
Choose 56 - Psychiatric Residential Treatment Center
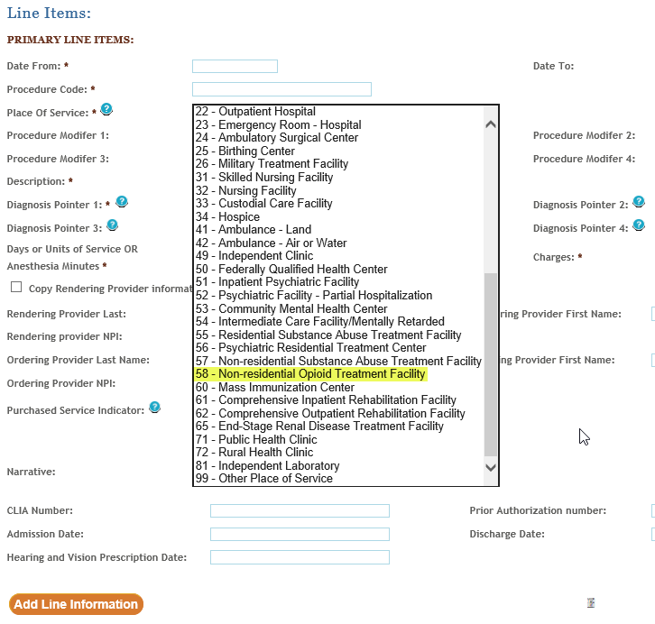click(339, 348)
